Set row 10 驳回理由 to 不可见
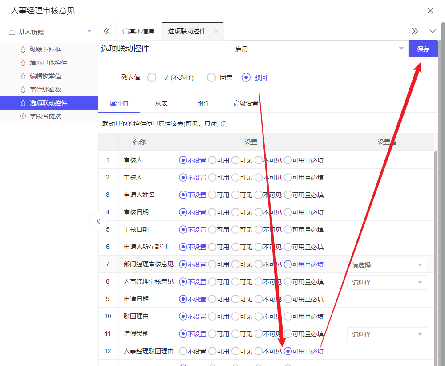Image resolution: width=445 pixels, height=366 pixels. pyautogui.click(x=259, y=317)
